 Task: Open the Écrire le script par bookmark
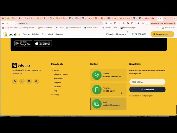[129, 28]
